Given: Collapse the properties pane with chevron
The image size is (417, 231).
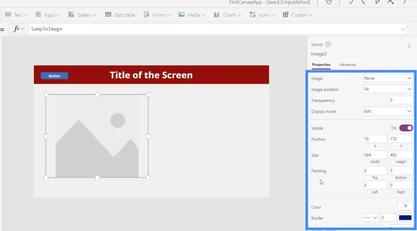Looking at the screenshot, I should 409,46.
